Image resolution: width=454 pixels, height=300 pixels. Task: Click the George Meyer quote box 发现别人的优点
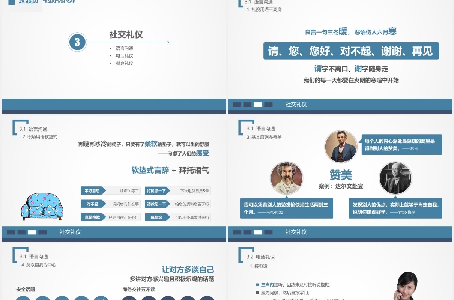395,208
